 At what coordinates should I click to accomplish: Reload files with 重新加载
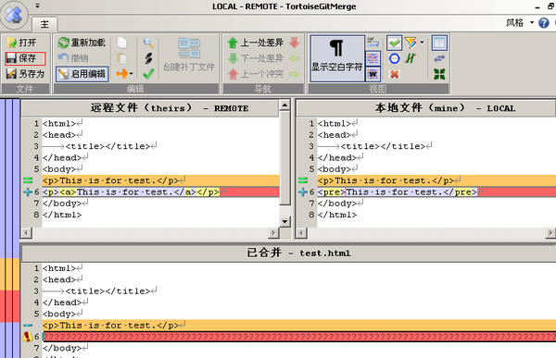[x=82, y=43]
